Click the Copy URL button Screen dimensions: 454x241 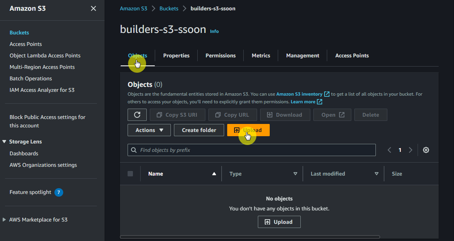(233, 115)
